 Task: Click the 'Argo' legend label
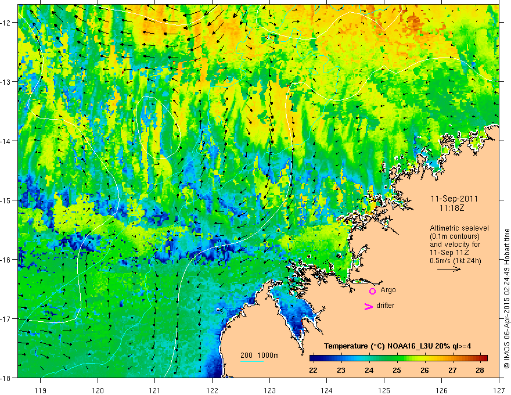(388, 290)
